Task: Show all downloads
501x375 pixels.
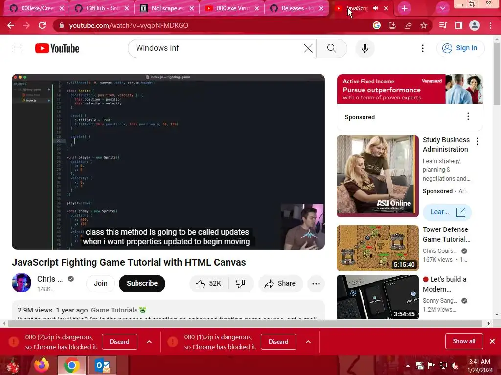Action: click(464, 341)
